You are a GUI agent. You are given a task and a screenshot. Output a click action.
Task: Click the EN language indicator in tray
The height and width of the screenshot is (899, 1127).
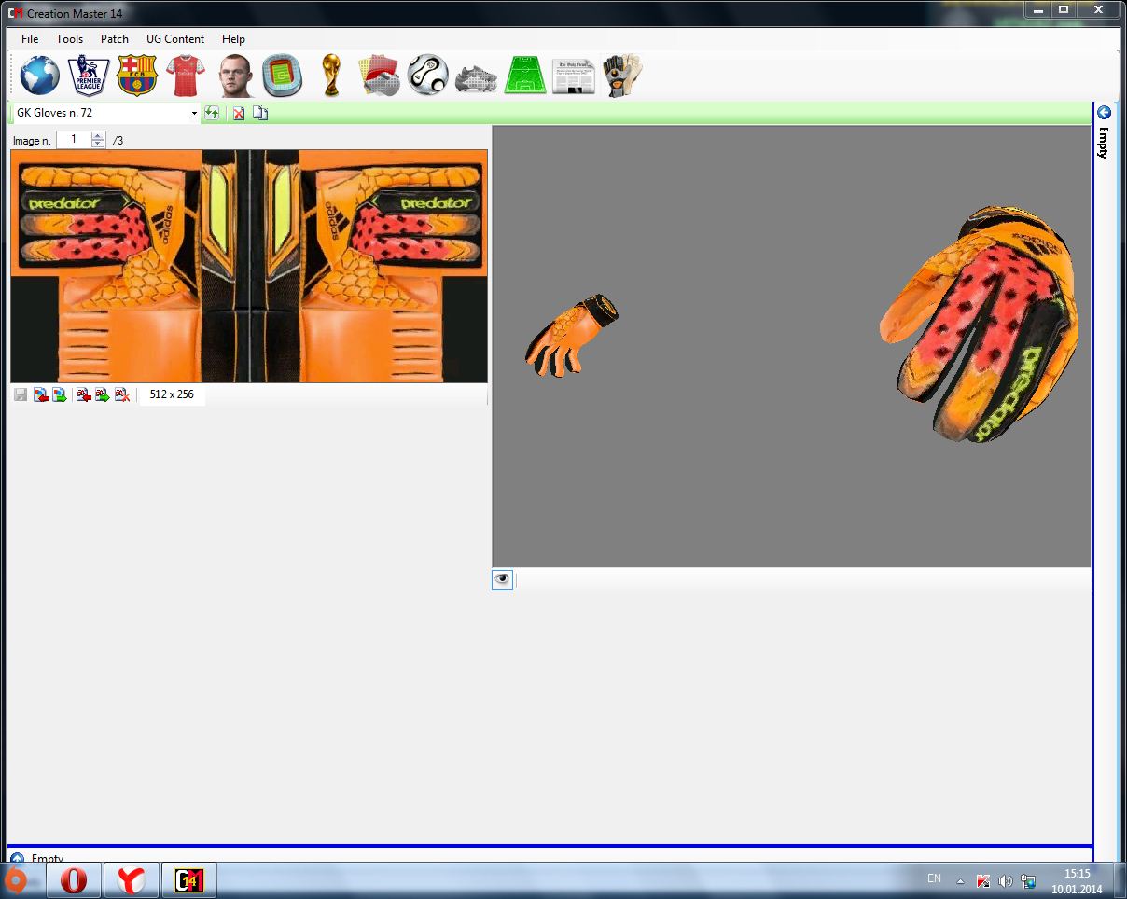tap(934, 878)
